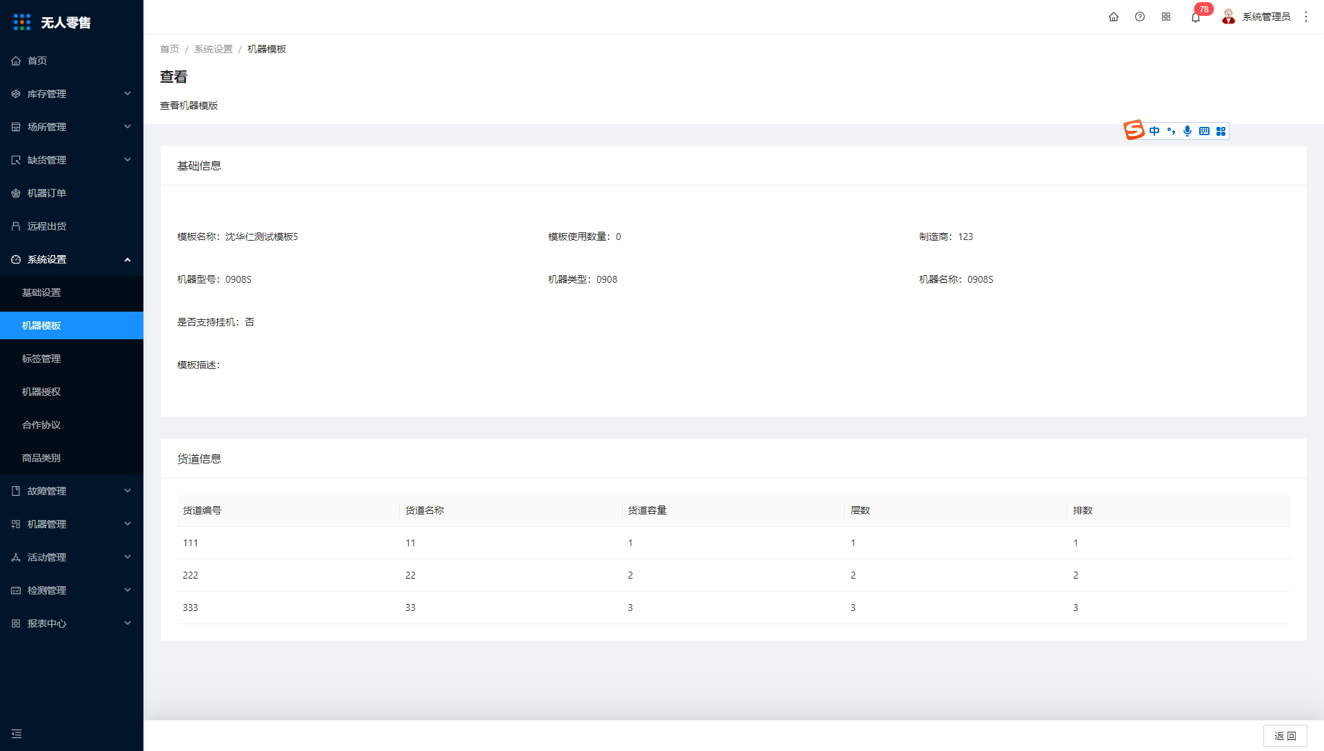Click the 场所管理 sidebar icon
This screenshot has width=1324, height=751.
[16, 127]
